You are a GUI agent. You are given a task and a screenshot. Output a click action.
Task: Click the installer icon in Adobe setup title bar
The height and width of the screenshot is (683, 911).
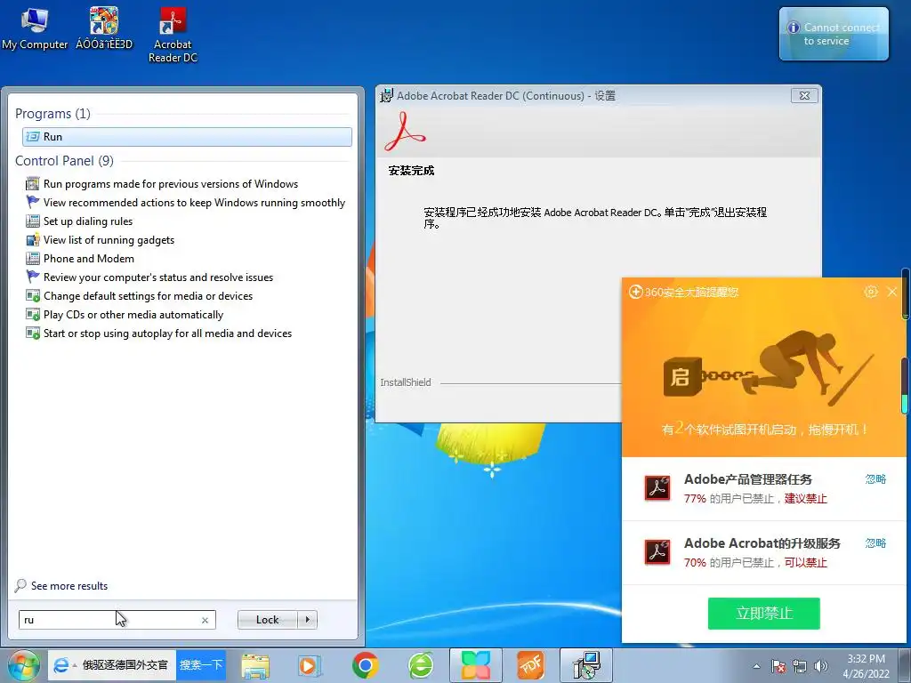coord(386,96)
